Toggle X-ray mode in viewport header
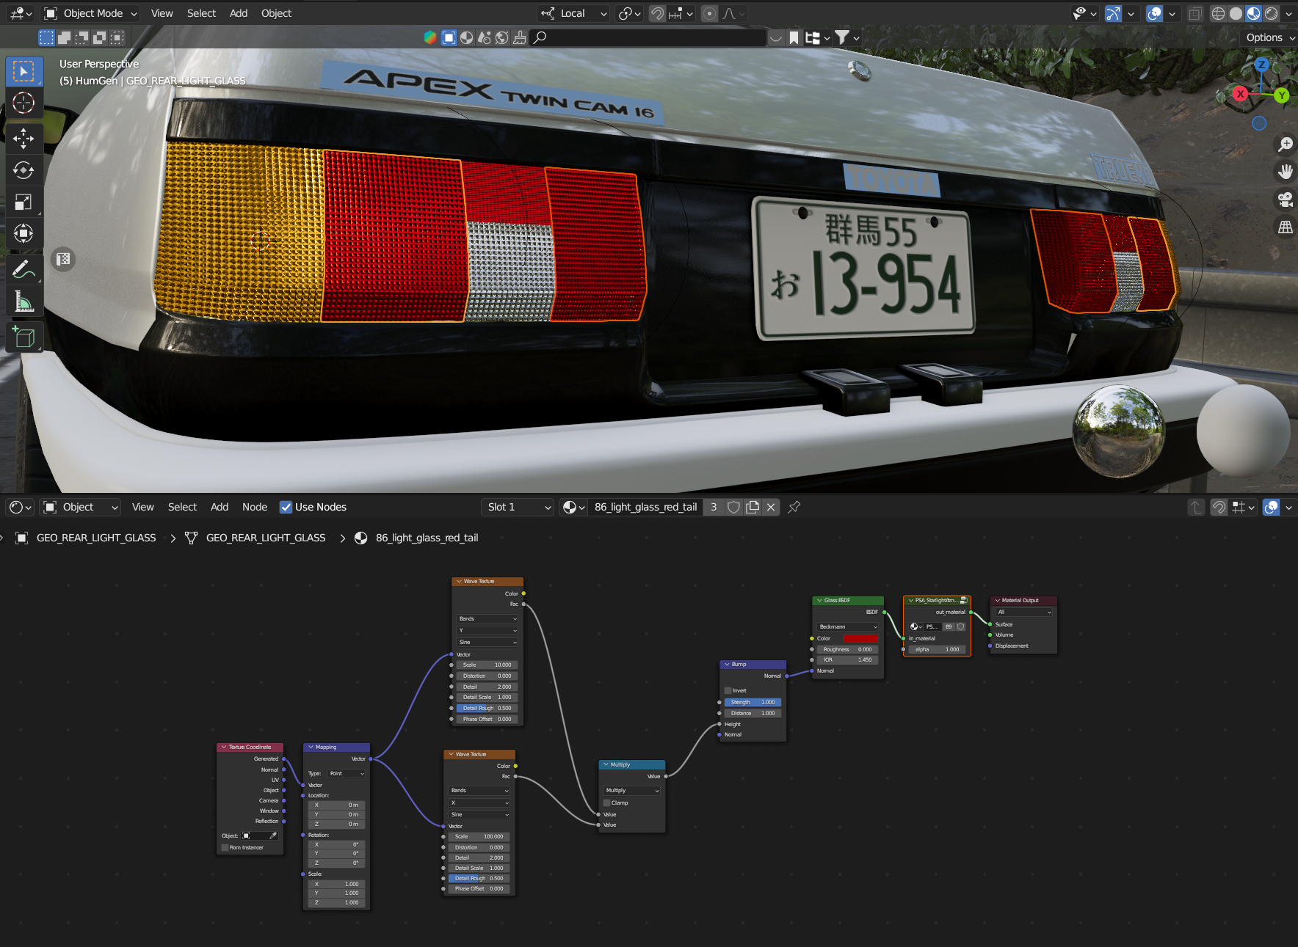The width and height of the screenshot is (1298, 947). coord(1195,13)
